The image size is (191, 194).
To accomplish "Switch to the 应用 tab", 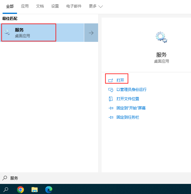I will point(25,6).
